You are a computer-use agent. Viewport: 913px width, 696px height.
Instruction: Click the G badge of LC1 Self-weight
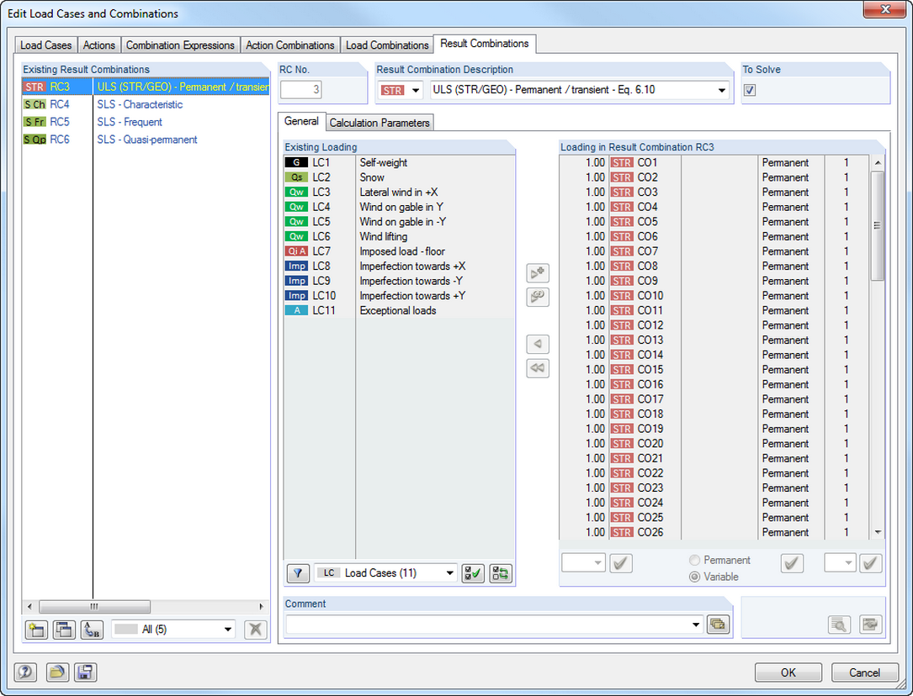(296, 163)
